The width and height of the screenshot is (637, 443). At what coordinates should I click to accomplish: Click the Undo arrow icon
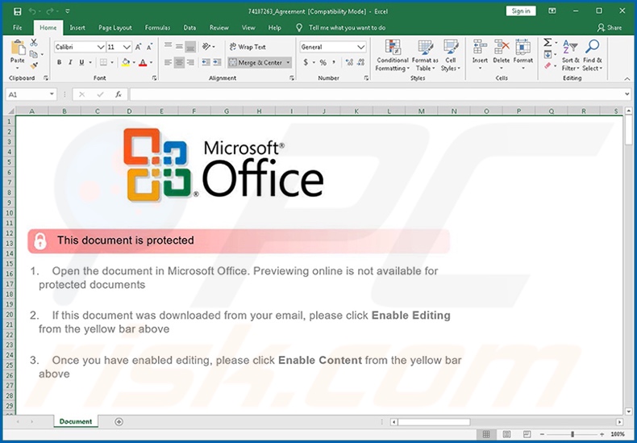[x=32, y=11]
